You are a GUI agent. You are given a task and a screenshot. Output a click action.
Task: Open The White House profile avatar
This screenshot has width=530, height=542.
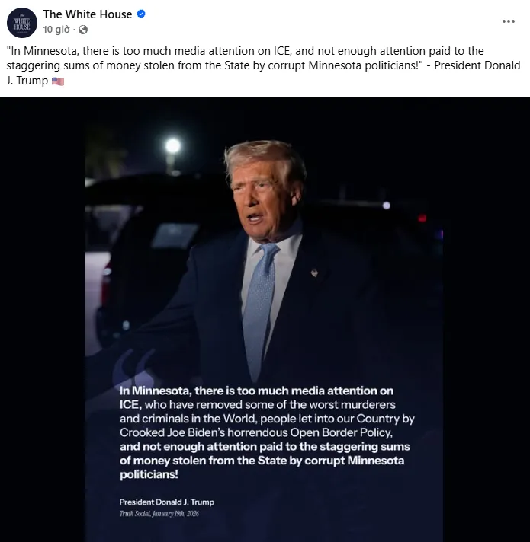22,23
